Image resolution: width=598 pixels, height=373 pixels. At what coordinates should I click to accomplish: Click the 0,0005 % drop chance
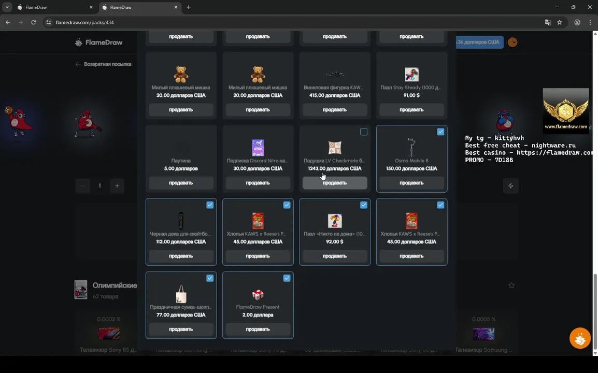coord(483,319)
